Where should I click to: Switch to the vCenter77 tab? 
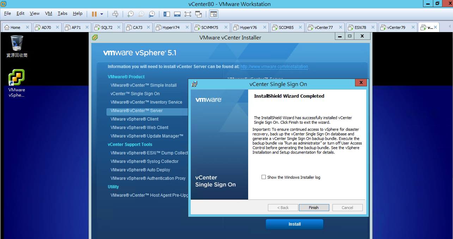pos(325,27)
